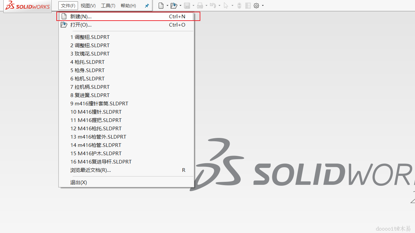The width and height of the screenshot is (415, 233).
Task: Choose 打开(O)... from the File menu
Action: pos(126,25)
